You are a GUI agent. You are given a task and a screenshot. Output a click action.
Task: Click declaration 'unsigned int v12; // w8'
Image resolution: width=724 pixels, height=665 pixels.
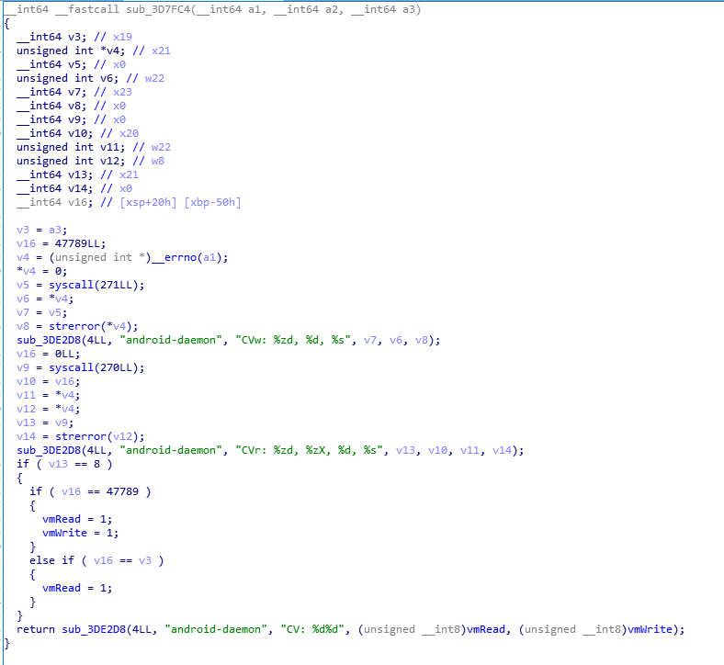coord(90,161)
